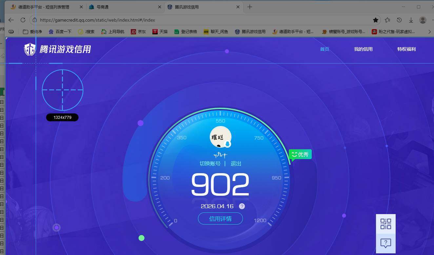Click the question mark feedback icon
Viewport: 434px width, 255px height.
coord(385,243)
